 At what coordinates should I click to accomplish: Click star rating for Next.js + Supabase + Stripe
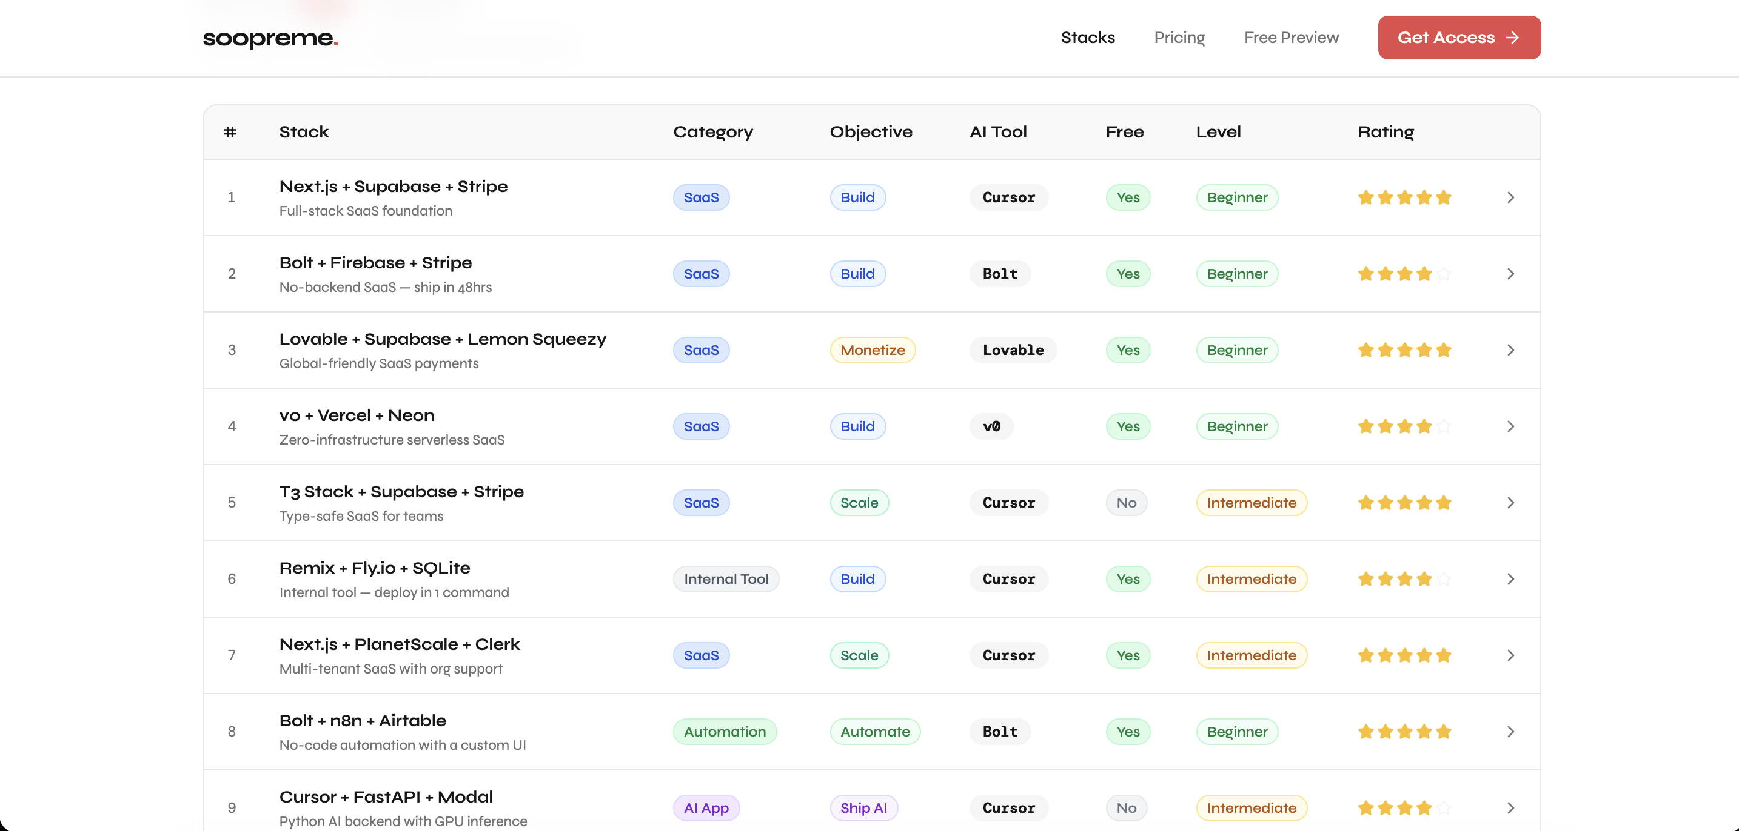click(1404, 197)
